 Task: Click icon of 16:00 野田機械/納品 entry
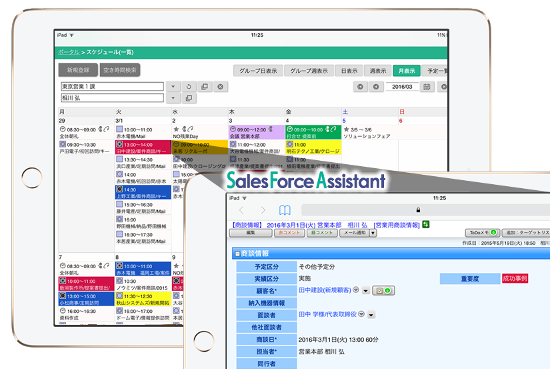coord(119,220)
